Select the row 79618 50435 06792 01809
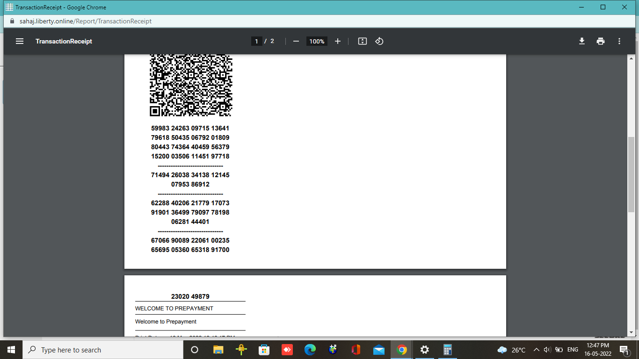 coord(190,137)
